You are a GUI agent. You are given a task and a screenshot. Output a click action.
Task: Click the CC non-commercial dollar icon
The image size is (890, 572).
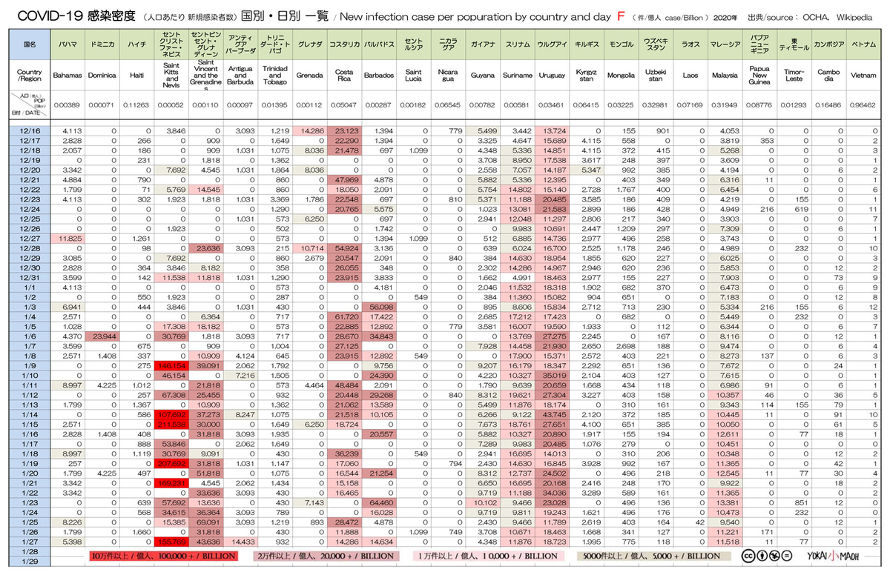[x=775, y=556]
